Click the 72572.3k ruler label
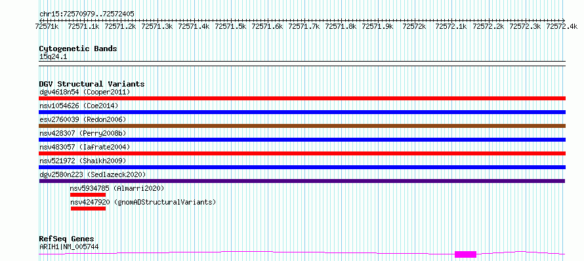The width and height of the screenshot is (584, 261). click(x=525, y=26)
